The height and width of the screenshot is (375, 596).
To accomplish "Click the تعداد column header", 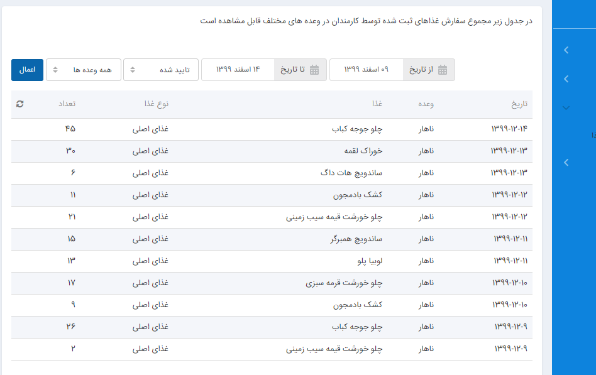I will [x=67, y=104].
